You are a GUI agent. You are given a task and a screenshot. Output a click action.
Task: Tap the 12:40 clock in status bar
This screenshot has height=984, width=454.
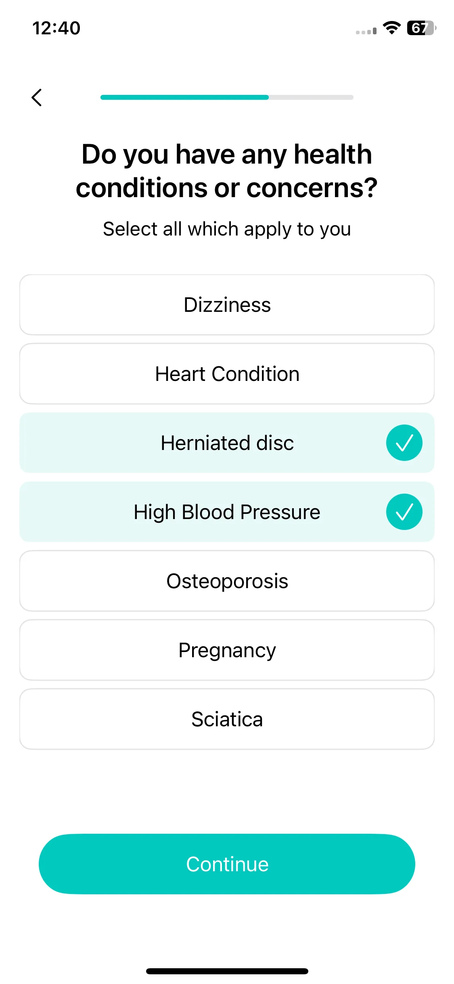click(x=56, y=28)
